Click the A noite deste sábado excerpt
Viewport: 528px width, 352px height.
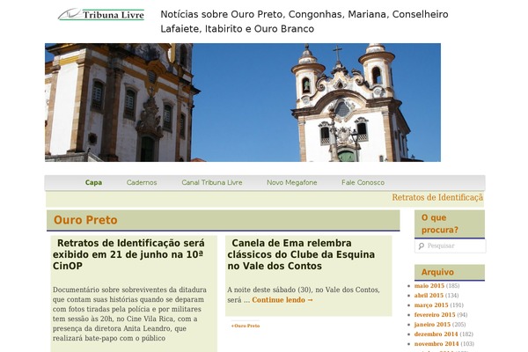(x=304, y=295)
